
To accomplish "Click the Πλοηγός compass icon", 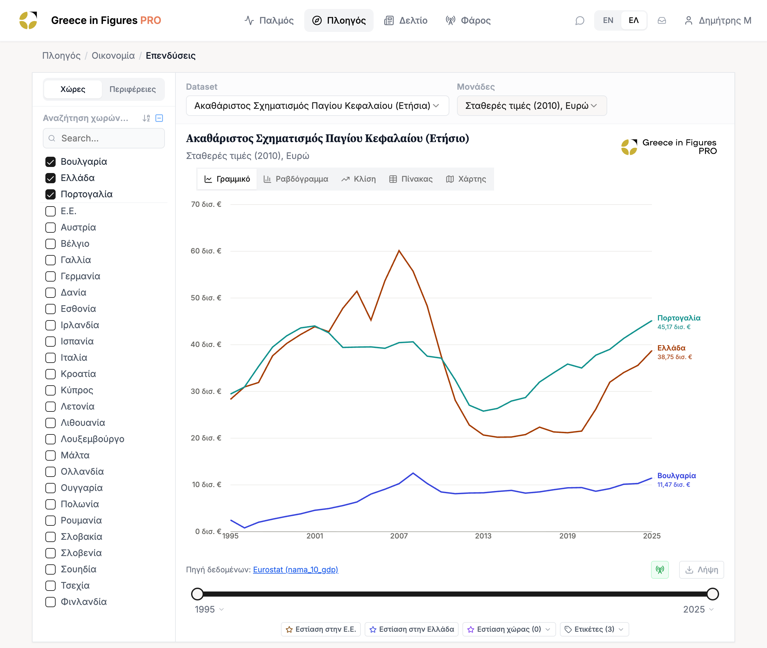I will click(317, 20).
